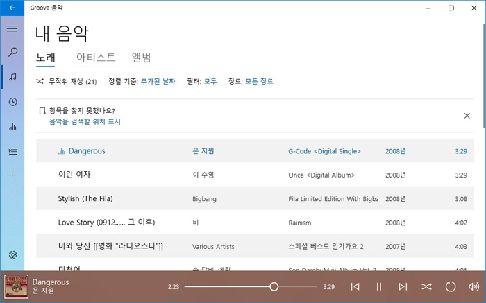Click link 음악을 검색할 위치 표시
Viewport: 486px width, 303px height.
85,121
